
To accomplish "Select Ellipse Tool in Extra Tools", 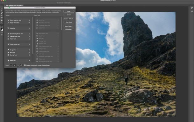I will point(47,59).
